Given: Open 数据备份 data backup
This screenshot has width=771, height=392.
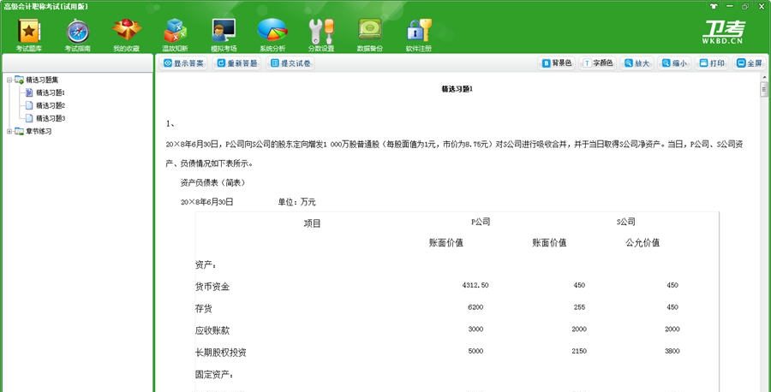Looking at the screenshot, I should [370, 35].
